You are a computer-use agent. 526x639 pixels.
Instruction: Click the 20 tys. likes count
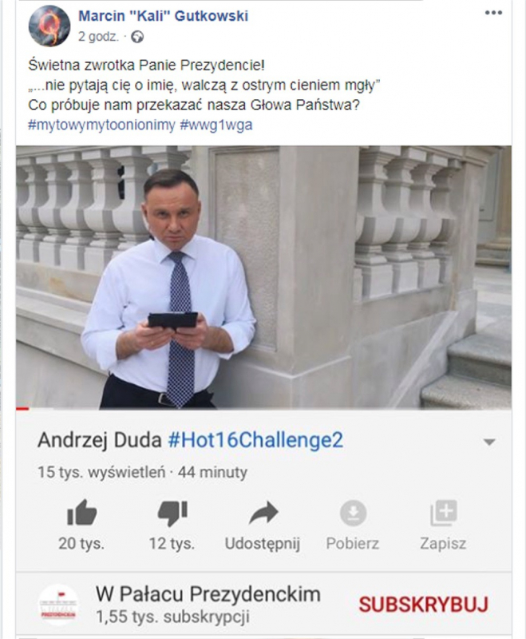pyautogui.click(x=81, y=544)
